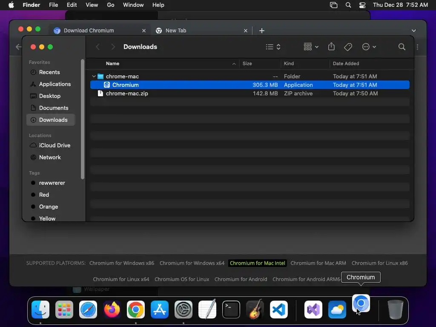Go forward with Finder's forward arrow
Viewport: 436px width, 327px height.
click(112, 47)
